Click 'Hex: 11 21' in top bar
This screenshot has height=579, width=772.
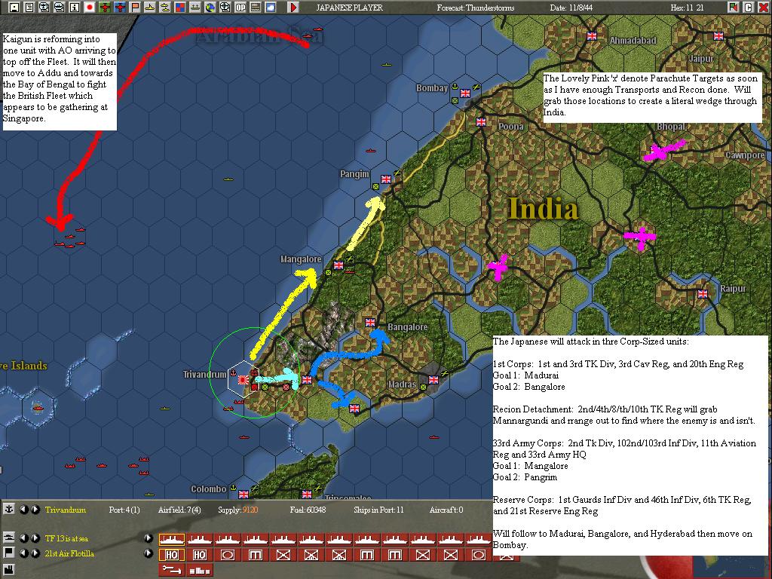pyautogui.click(x=687, y=8)
